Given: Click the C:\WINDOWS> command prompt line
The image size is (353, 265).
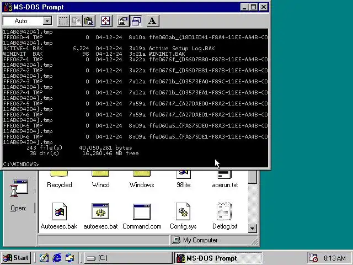Looking at the screenshot, I should pyautogui.click(x=21, y=165).
